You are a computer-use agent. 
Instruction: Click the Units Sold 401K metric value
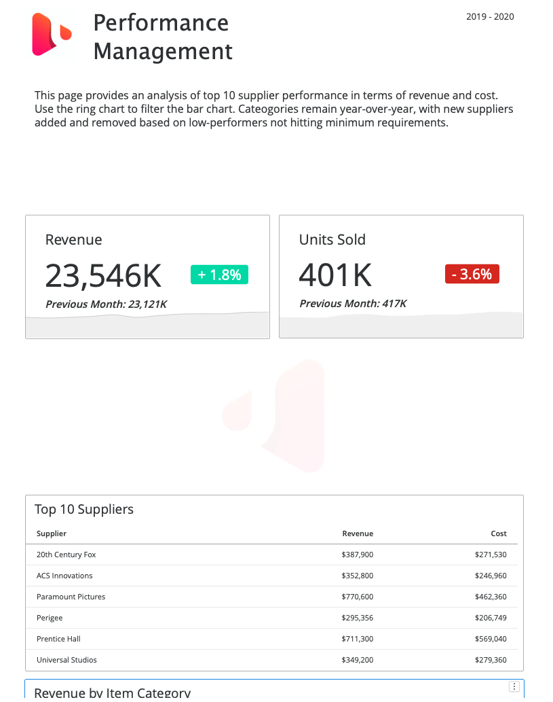coord(335,275)
